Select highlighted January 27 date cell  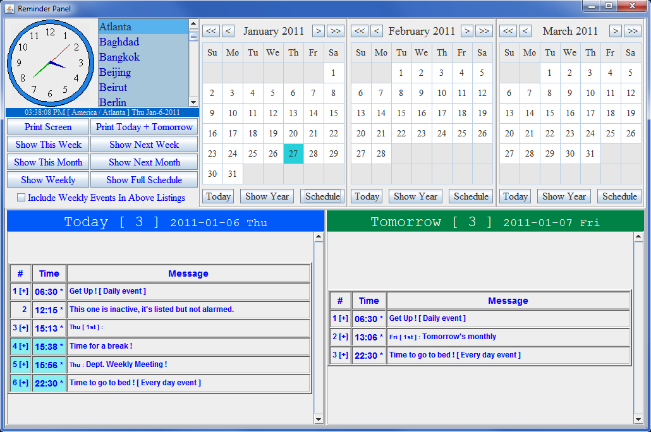pos(293,153)
